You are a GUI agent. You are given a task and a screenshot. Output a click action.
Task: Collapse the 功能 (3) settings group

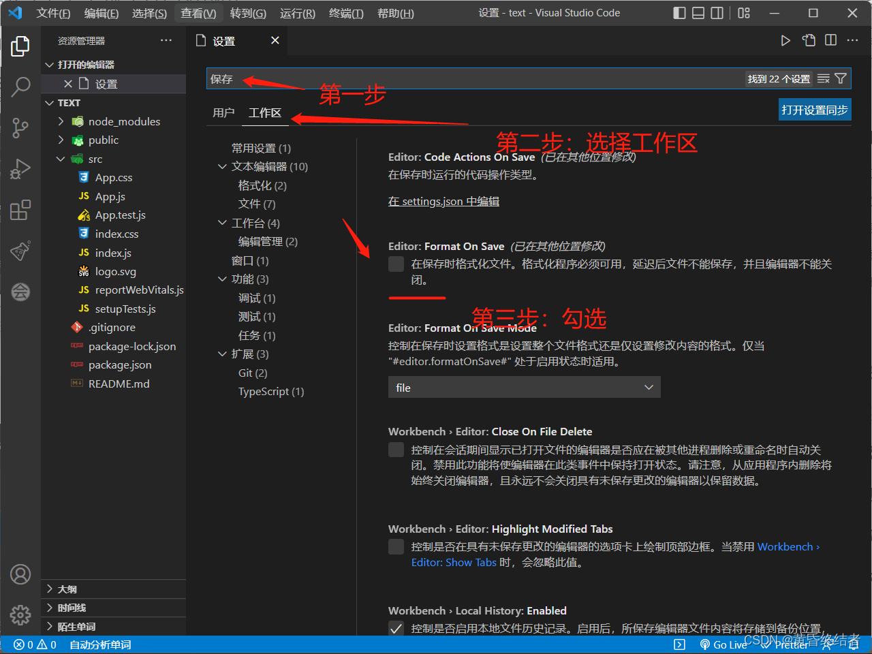(222, 279)
